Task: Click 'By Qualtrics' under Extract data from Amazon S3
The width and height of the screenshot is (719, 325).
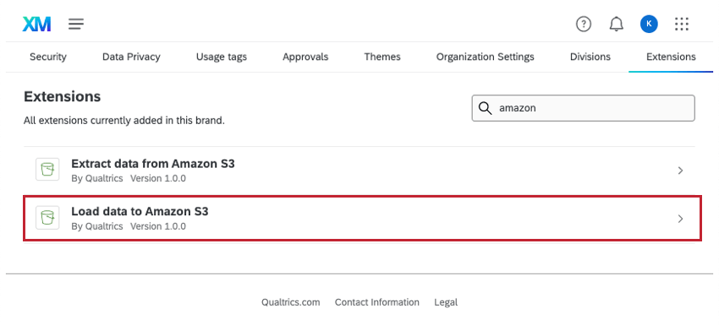Action: (x=97, y=178)
